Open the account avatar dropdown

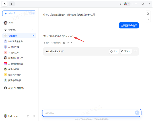tap(127, 4)
